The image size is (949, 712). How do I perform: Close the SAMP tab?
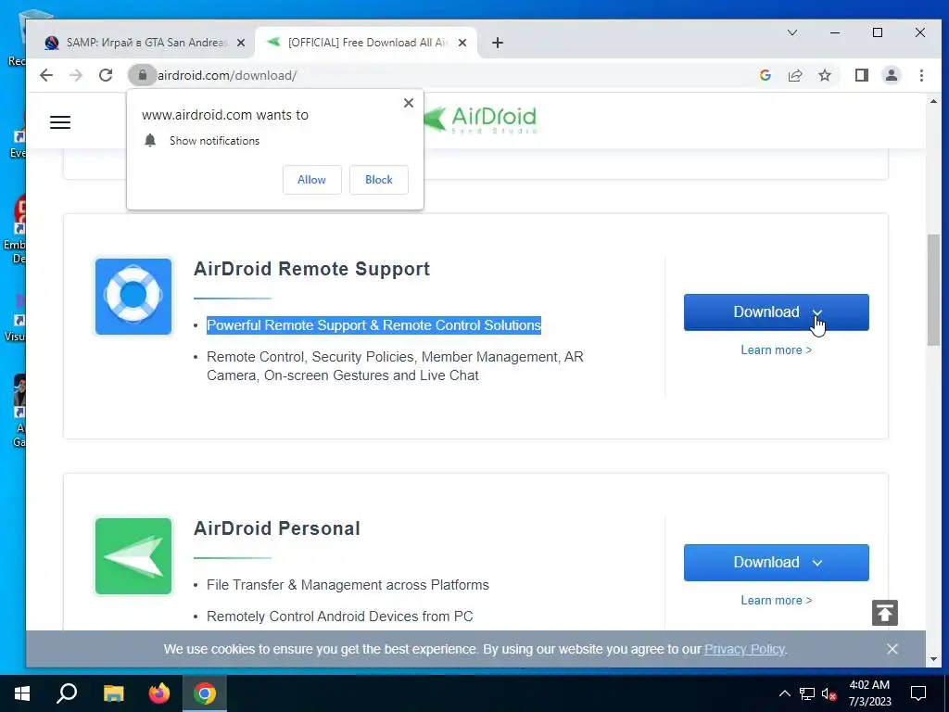(x=241, y=43)
